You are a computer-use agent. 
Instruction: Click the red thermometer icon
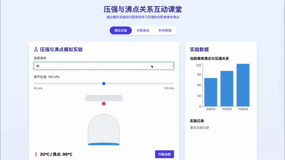[36, 154]
